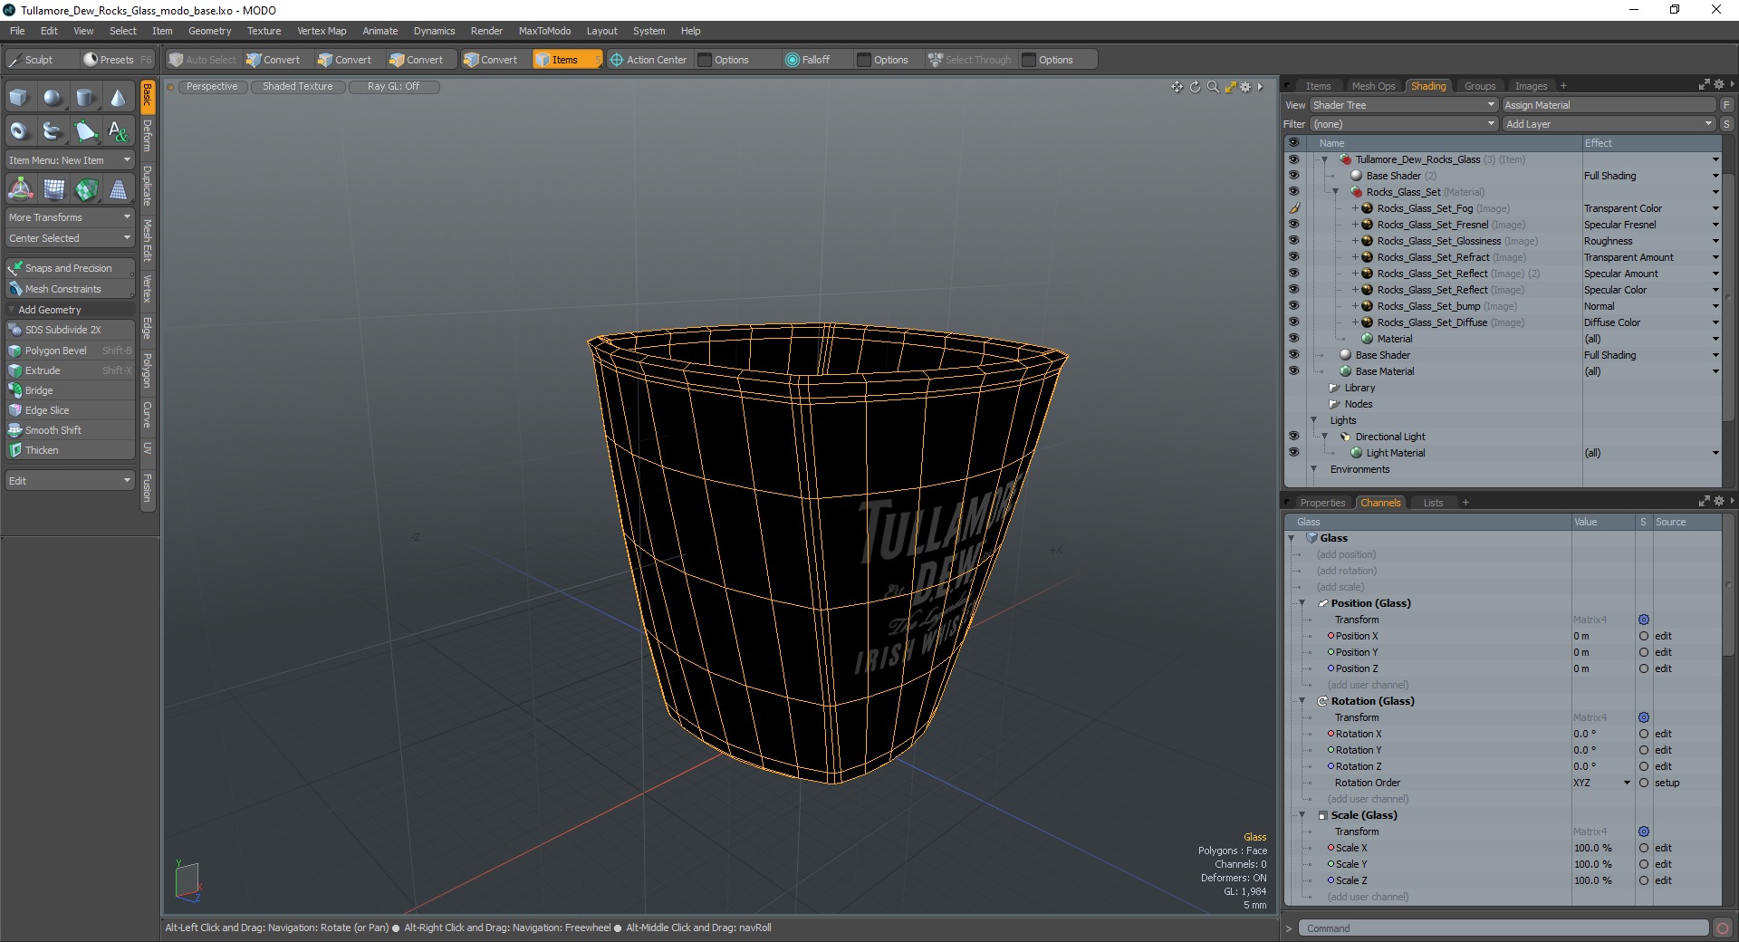Collapse the Add Geometry section
The image size is (1739, 942).
[x=11, y=310]
